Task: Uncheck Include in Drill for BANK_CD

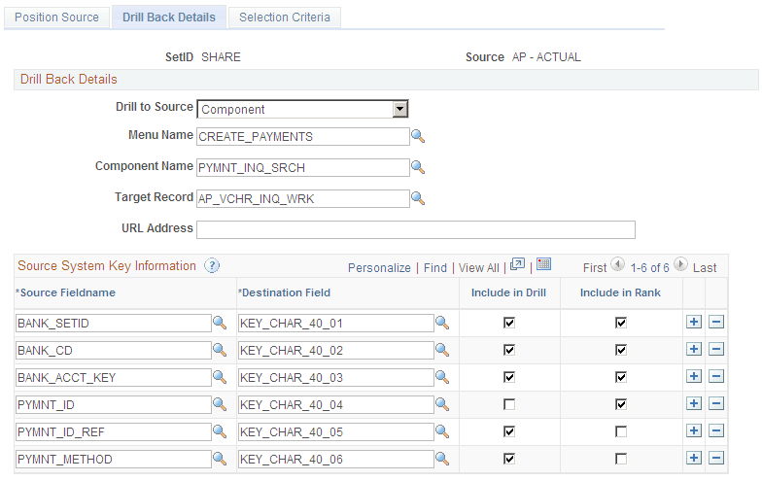Action: [x=509, y=350]
